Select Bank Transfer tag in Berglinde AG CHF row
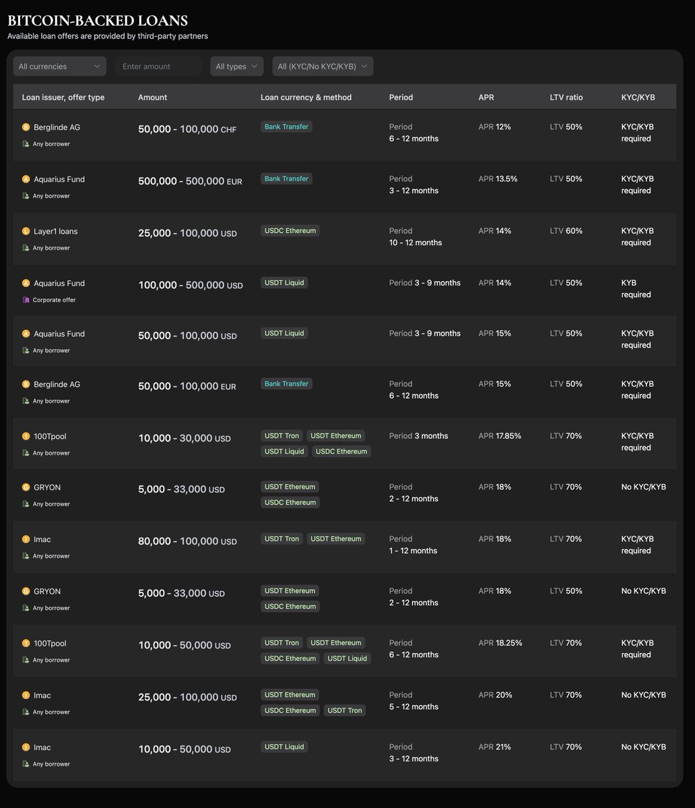 point(286,127)
